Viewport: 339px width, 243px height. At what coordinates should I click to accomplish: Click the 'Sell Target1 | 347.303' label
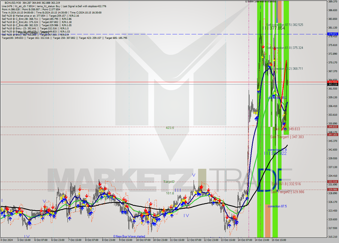coord(287,137)
